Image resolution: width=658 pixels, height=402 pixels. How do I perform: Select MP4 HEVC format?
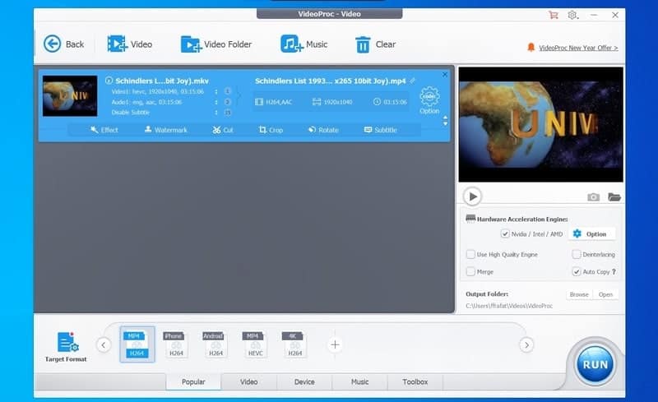tap(255, 344)
